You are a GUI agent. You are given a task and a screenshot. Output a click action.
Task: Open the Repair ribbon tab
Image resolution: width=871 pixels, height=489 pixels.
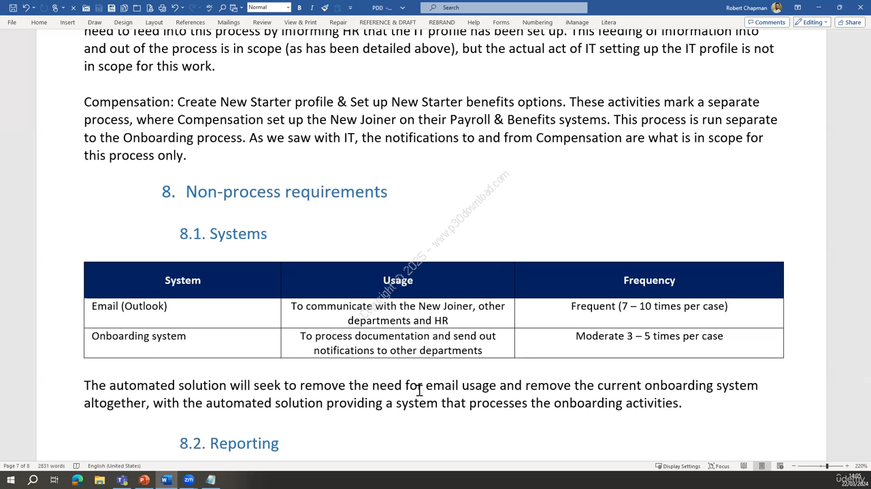pos(338,22)
